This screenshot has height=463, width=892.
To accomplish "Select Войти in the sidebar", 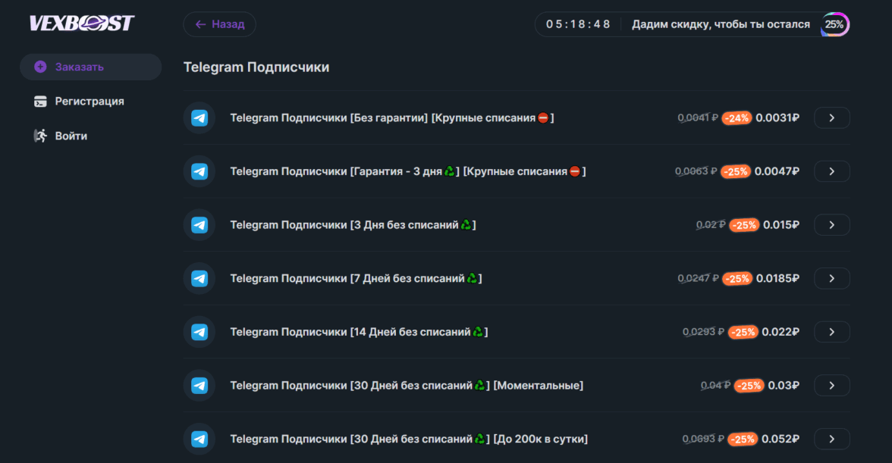I will [x=71, y=136].
